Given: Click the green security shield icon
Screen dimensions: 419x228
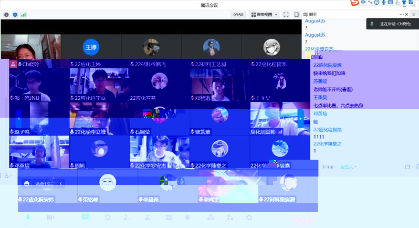Looking at the screenshot, I should (x=15, y=15).
